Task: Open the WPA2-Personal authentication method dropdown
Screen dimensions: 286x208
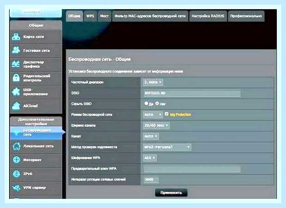Action: (167, 147)
